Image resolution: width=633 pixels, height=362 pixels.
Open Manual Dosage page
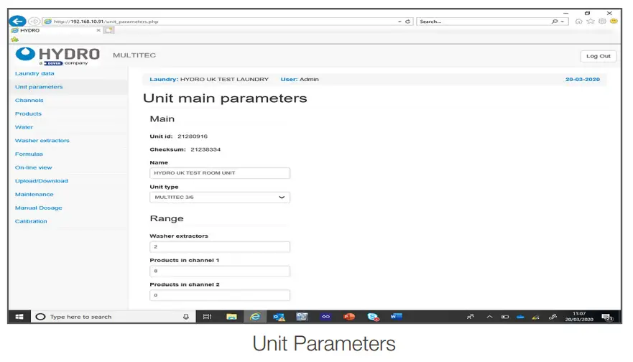[x=38, y=208]
